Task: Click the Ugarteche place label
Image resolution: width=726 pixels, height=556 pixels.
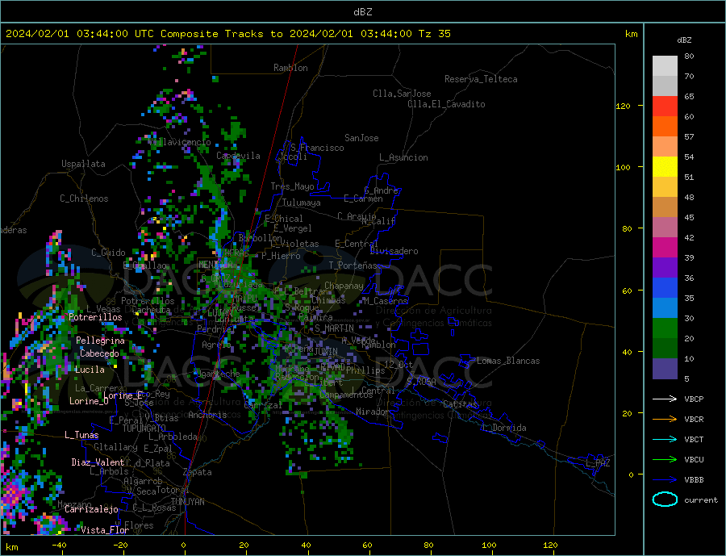Action: pos(217,374)
